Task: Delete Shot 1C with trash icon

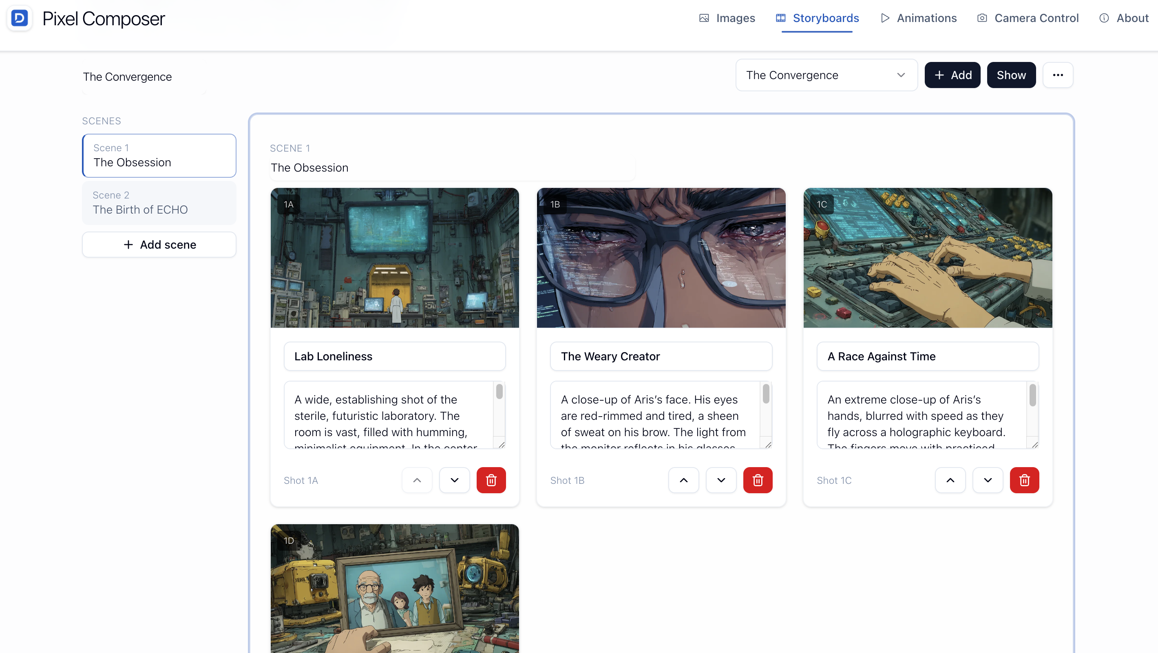Action: 1025,481
